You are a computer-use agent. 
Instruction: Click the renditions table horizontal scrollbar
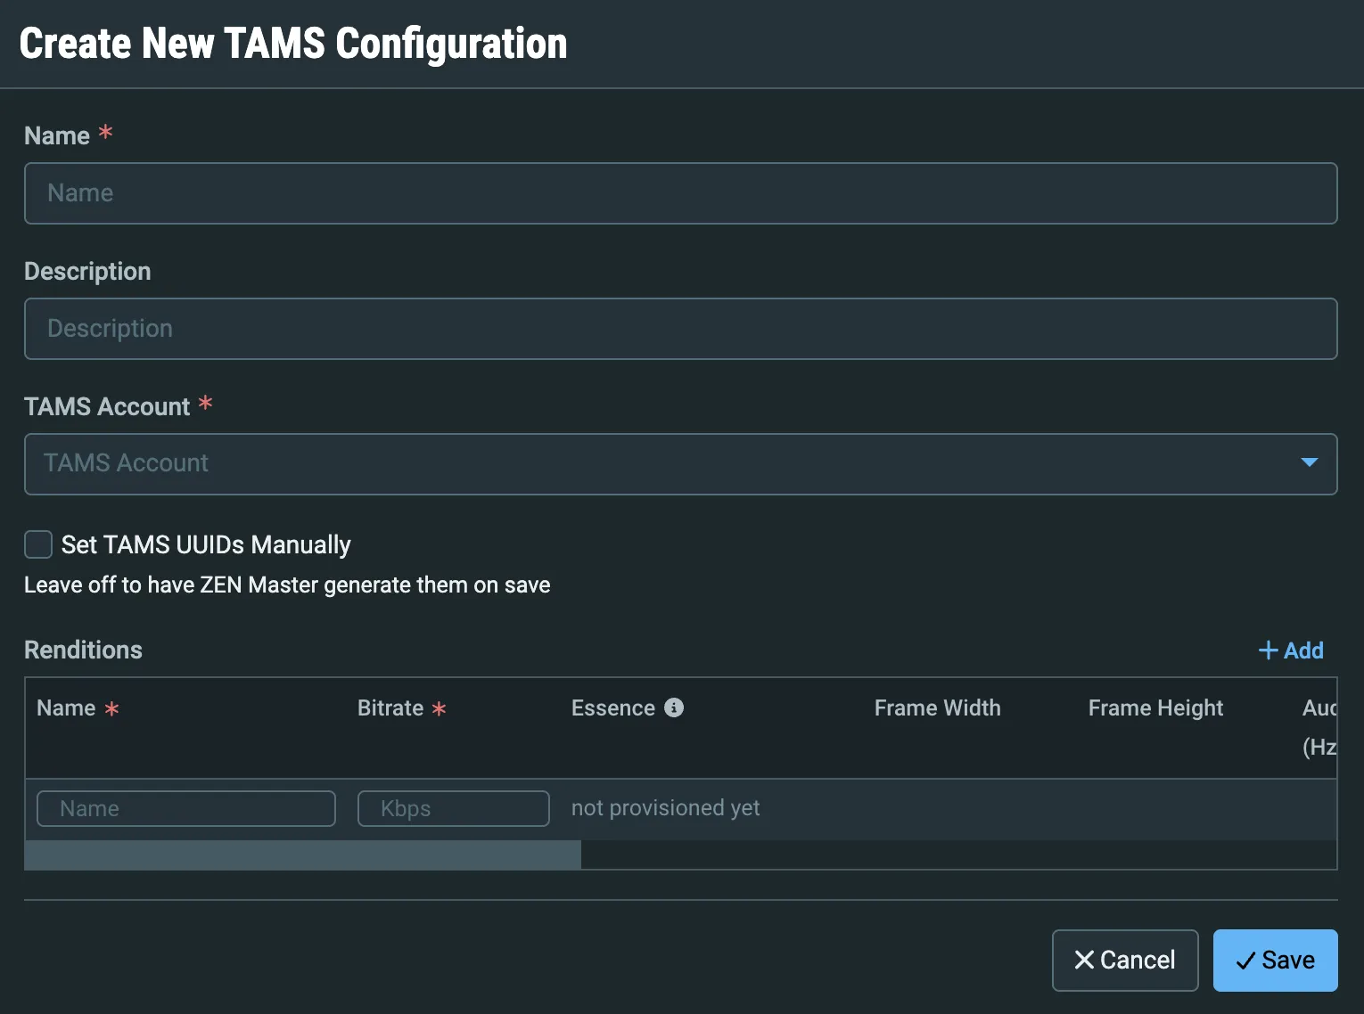pos(303,855)
